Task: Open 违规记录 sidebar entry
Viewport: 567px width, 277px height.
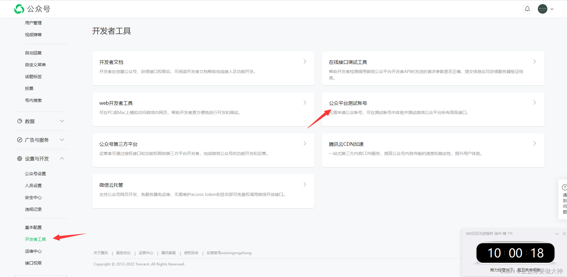Action: [33, 209]
